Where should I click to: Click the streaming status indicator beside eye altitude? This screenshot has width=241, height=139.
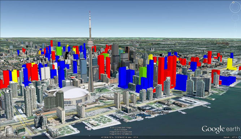click(x=240, y=137)
